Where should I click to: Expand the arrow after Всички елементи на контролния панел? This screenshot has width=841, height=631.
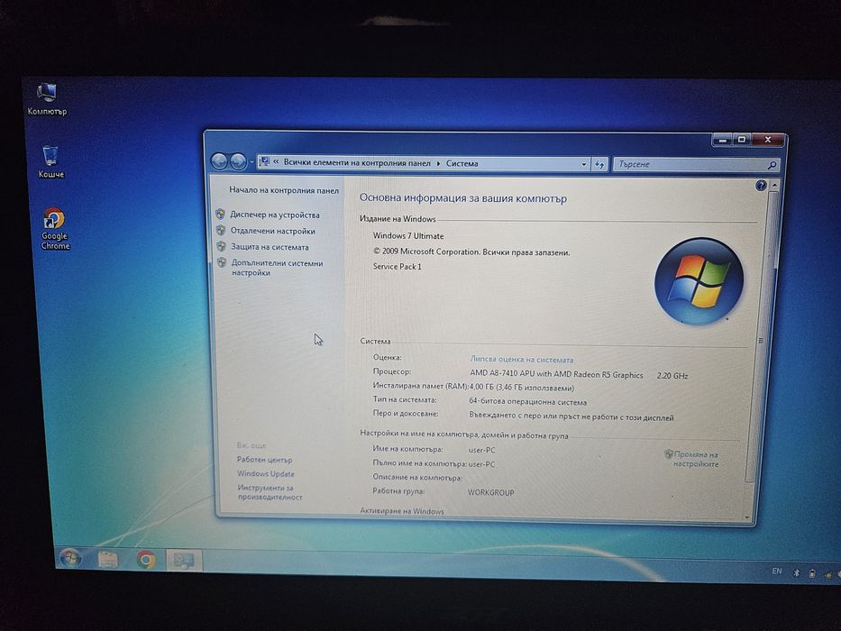click(438, 163)
